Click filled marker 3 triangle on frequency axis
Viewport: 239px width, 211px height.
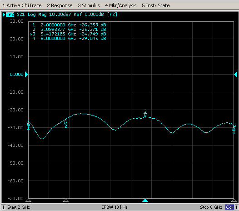(x=145, y=201)
